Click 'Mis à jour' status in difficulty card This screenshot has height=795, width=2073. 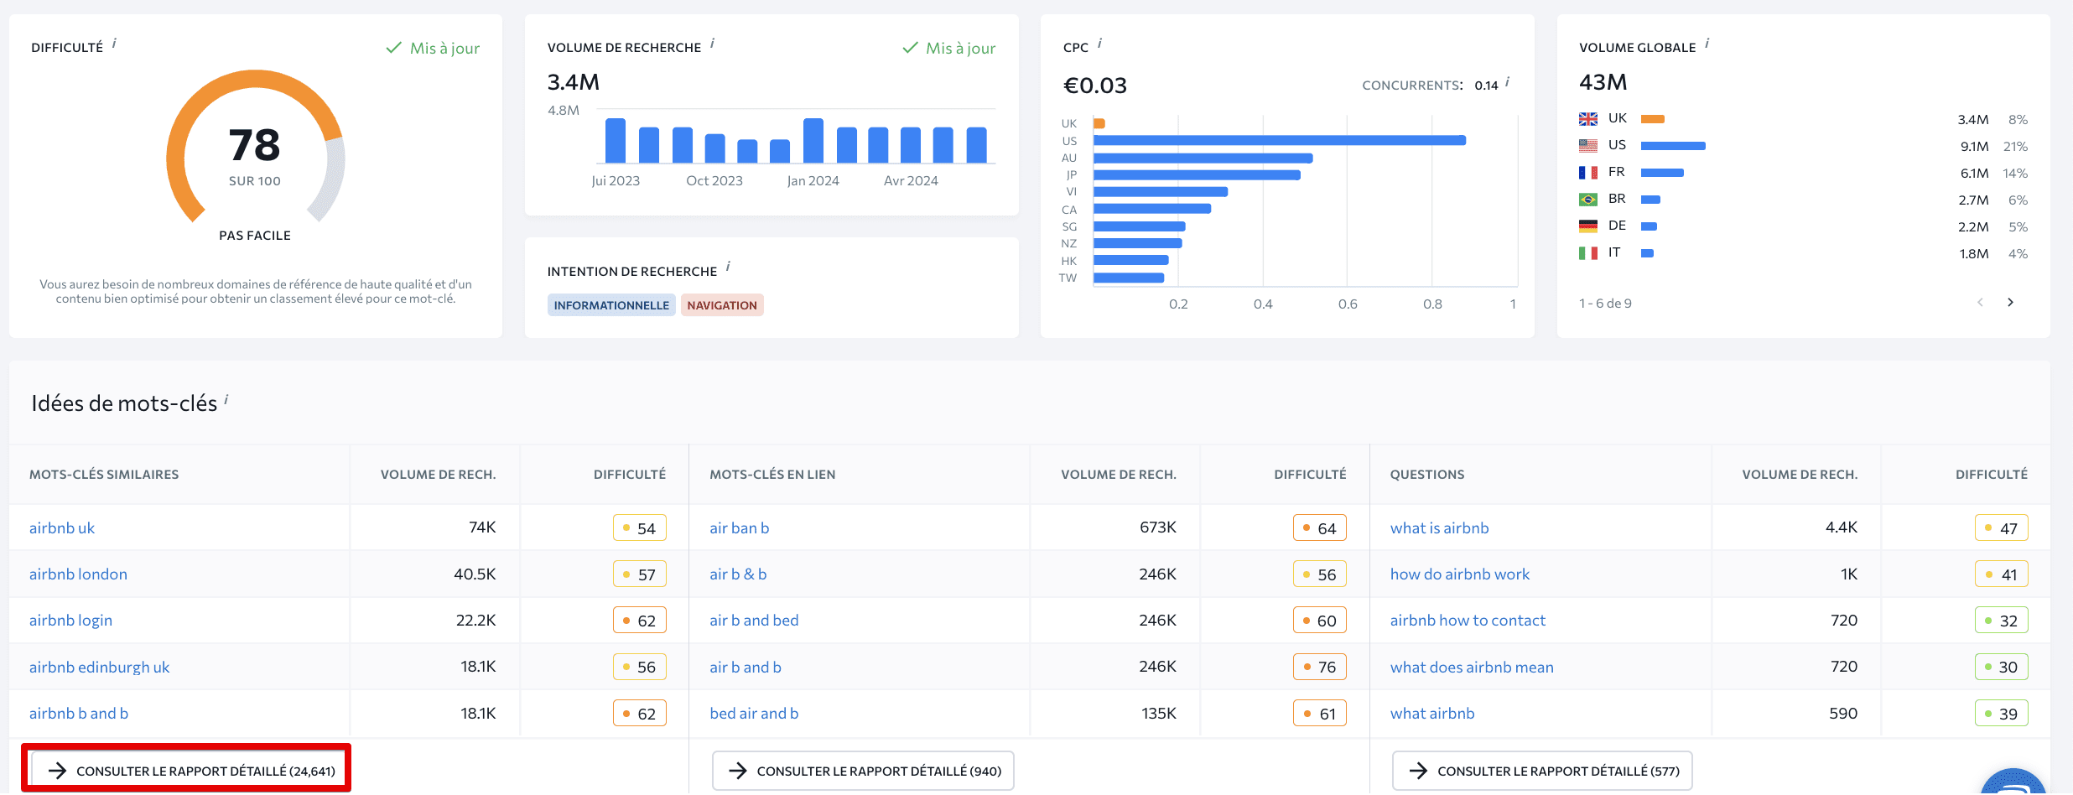[433, 49]
